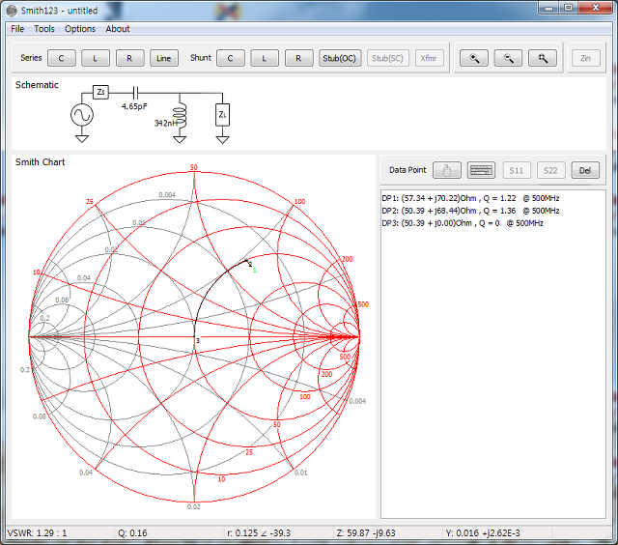Click the AC source symbol in schematic
The width and height of the screenshot is (618, 545).
pos(82,115)
